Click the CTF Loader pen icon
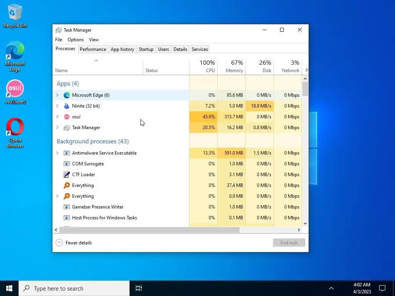This screenshot has height=296, width=395. coord(66,175)
